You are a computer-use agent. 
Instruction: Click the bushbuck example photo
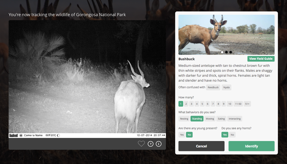pyautogui.click(x=226, y=34)
